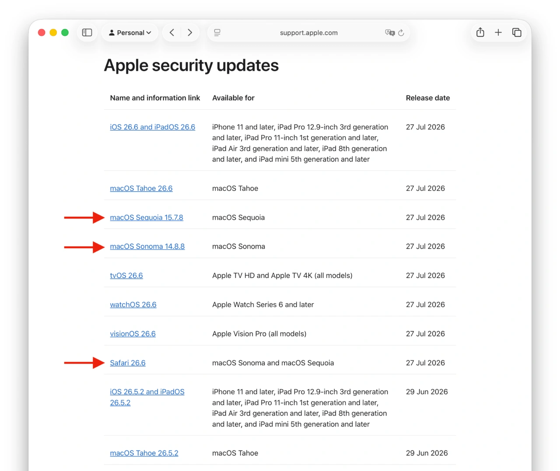Click 'Apple TV HD and Apple TV 4K' cell
This screenshot has width=560, height=471.
(282, 276)
